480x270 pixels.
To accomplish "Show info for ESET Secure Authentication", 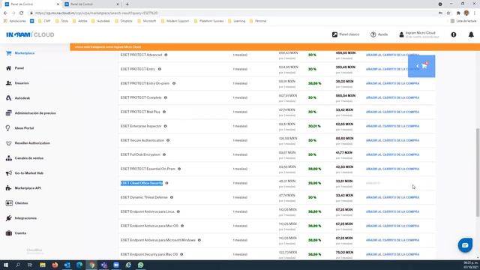I will (168, 140).
